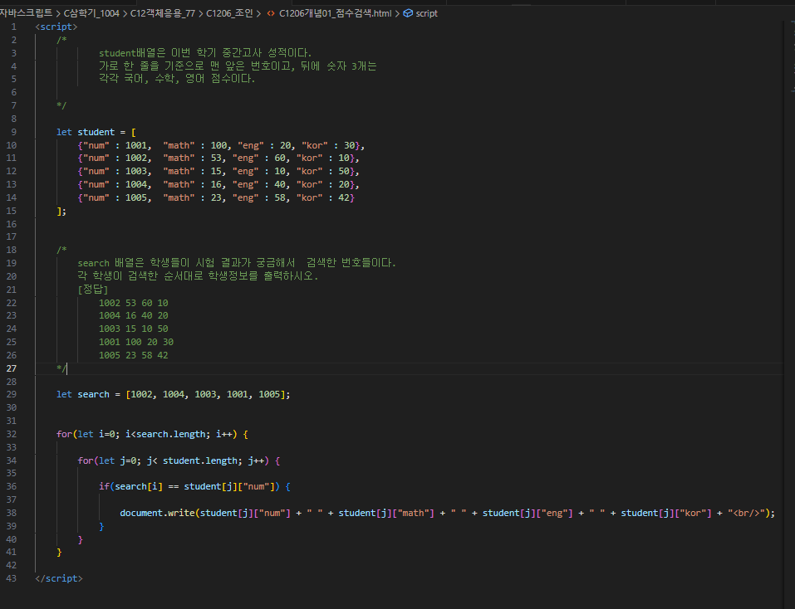The image size is (795, 609).
Task: Click the comment line '각각 국어, 수학, 영어 점수이다.'
Action: [177, 79]
